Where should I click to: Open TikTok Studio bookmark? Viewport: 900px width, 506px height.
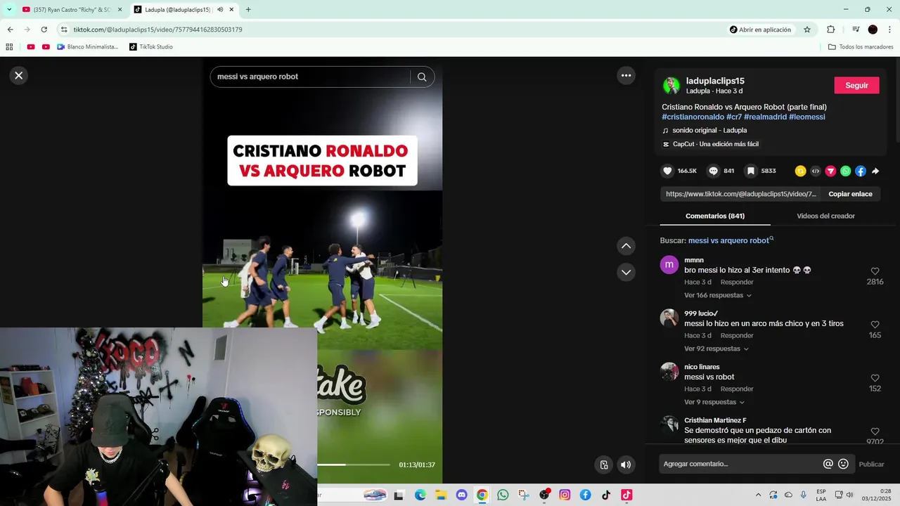click(151, 47)
